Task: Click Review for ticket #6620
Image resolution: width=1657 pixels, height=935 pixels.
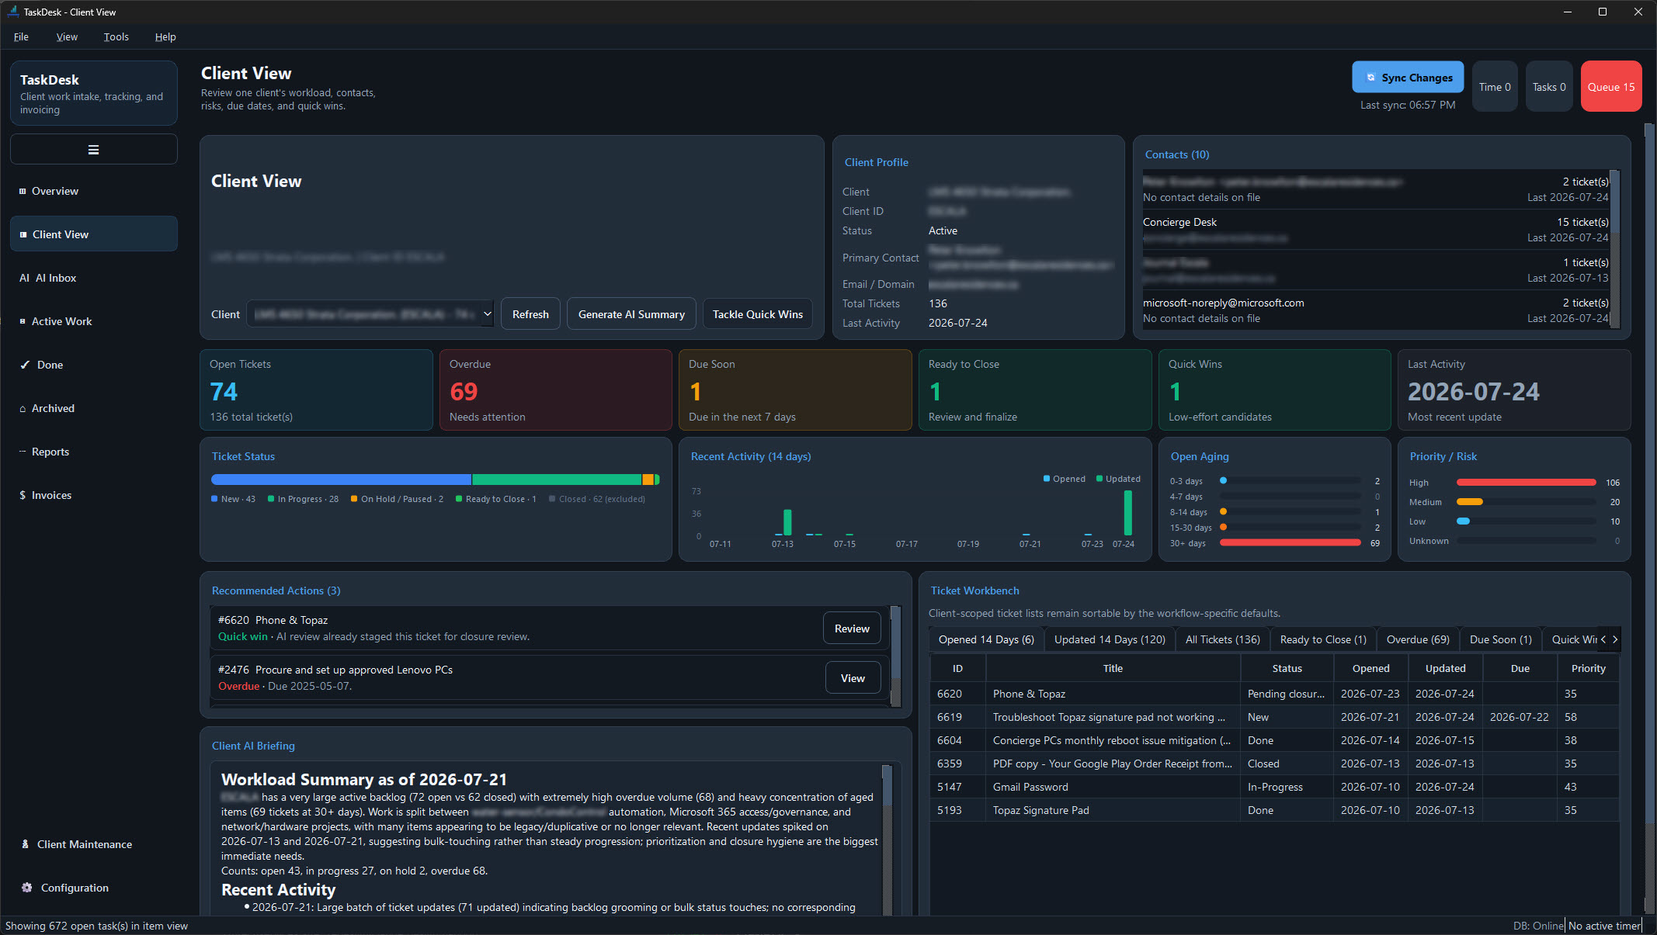Action: [x=852, y=629]
